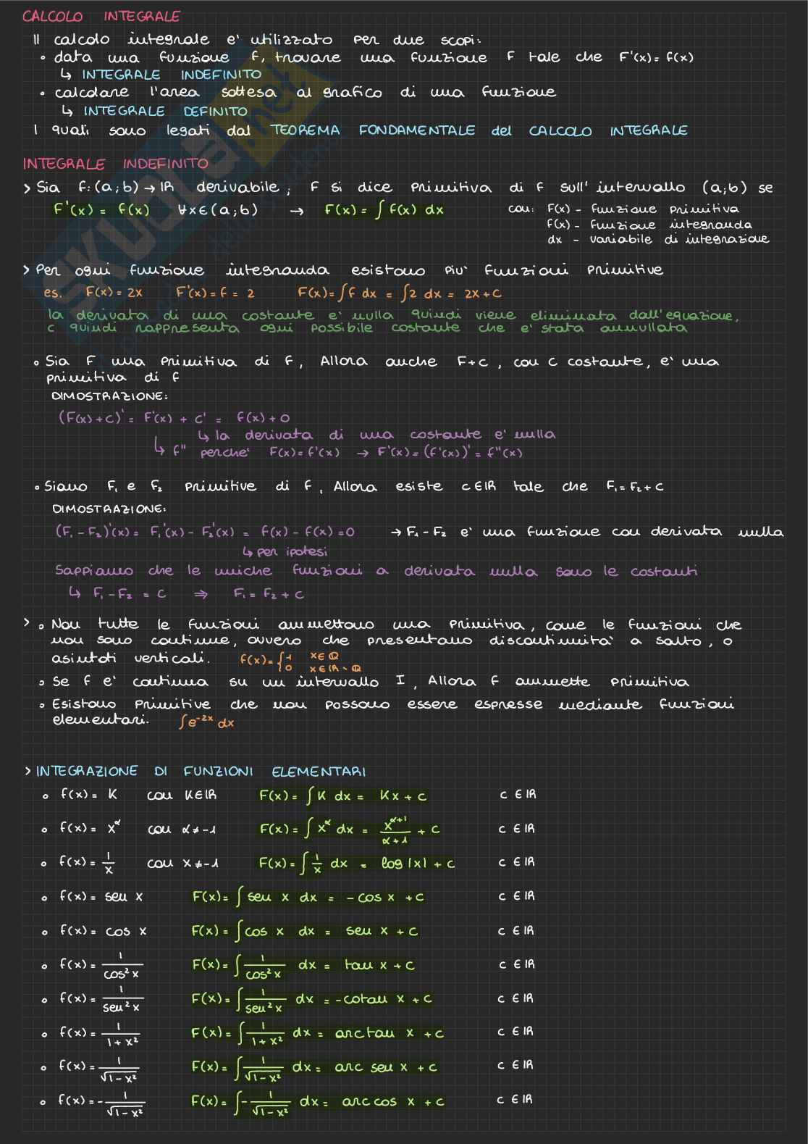Select the phrase "variabile di integrazione"
The image size is (808, 1144).
click(678, 239)
